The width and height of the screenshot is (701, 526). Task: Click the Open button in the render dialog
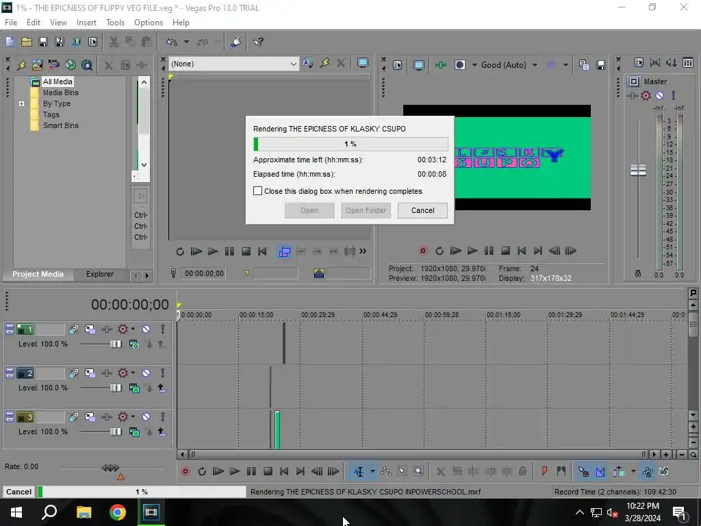(x=309, y=211)
